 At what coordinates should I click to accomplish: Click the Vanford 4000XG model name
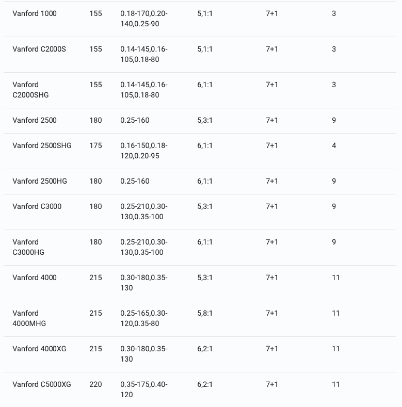(39, 349)
